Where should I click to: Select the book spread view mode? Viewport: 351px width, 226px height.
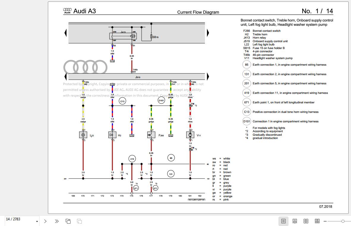coord(317,221)
